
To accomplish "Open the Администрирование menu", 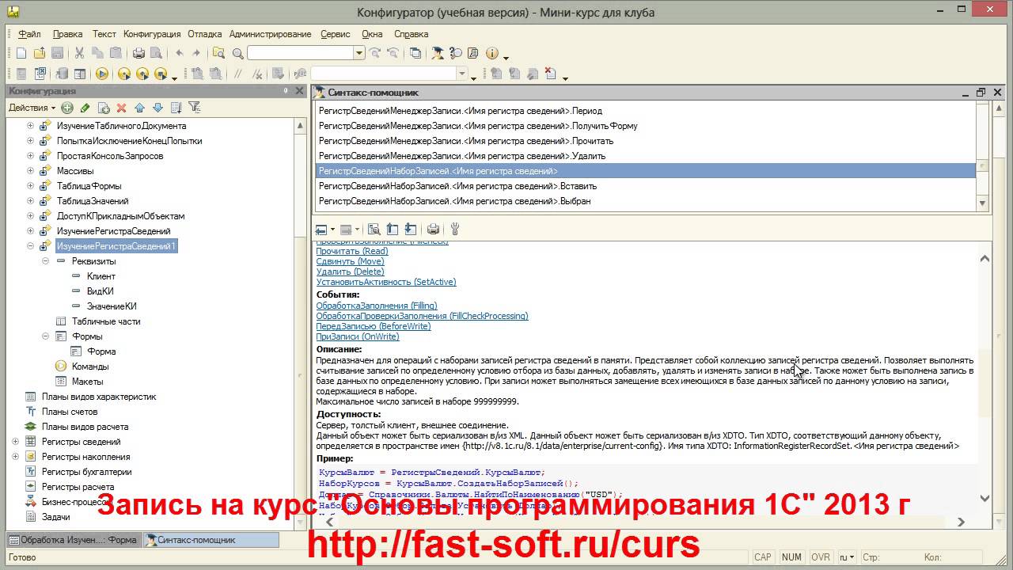I will [271, 34].
